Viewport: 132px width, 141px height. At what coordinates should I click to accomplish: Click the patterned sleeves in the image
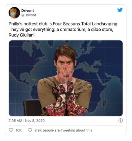click(x=66, y=100)
